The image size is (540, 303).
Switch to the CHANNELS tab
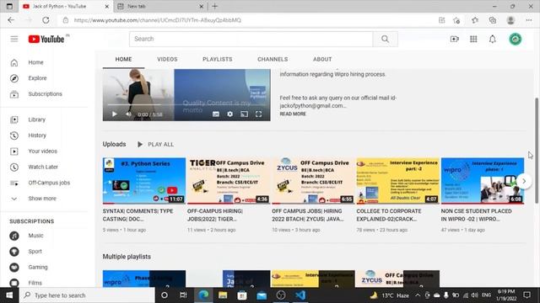pyautogui.click(x=273, y=60)
